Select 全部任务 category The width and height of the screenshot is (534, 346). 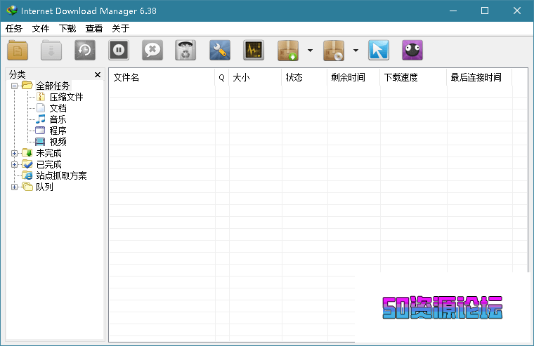(53, 86)
